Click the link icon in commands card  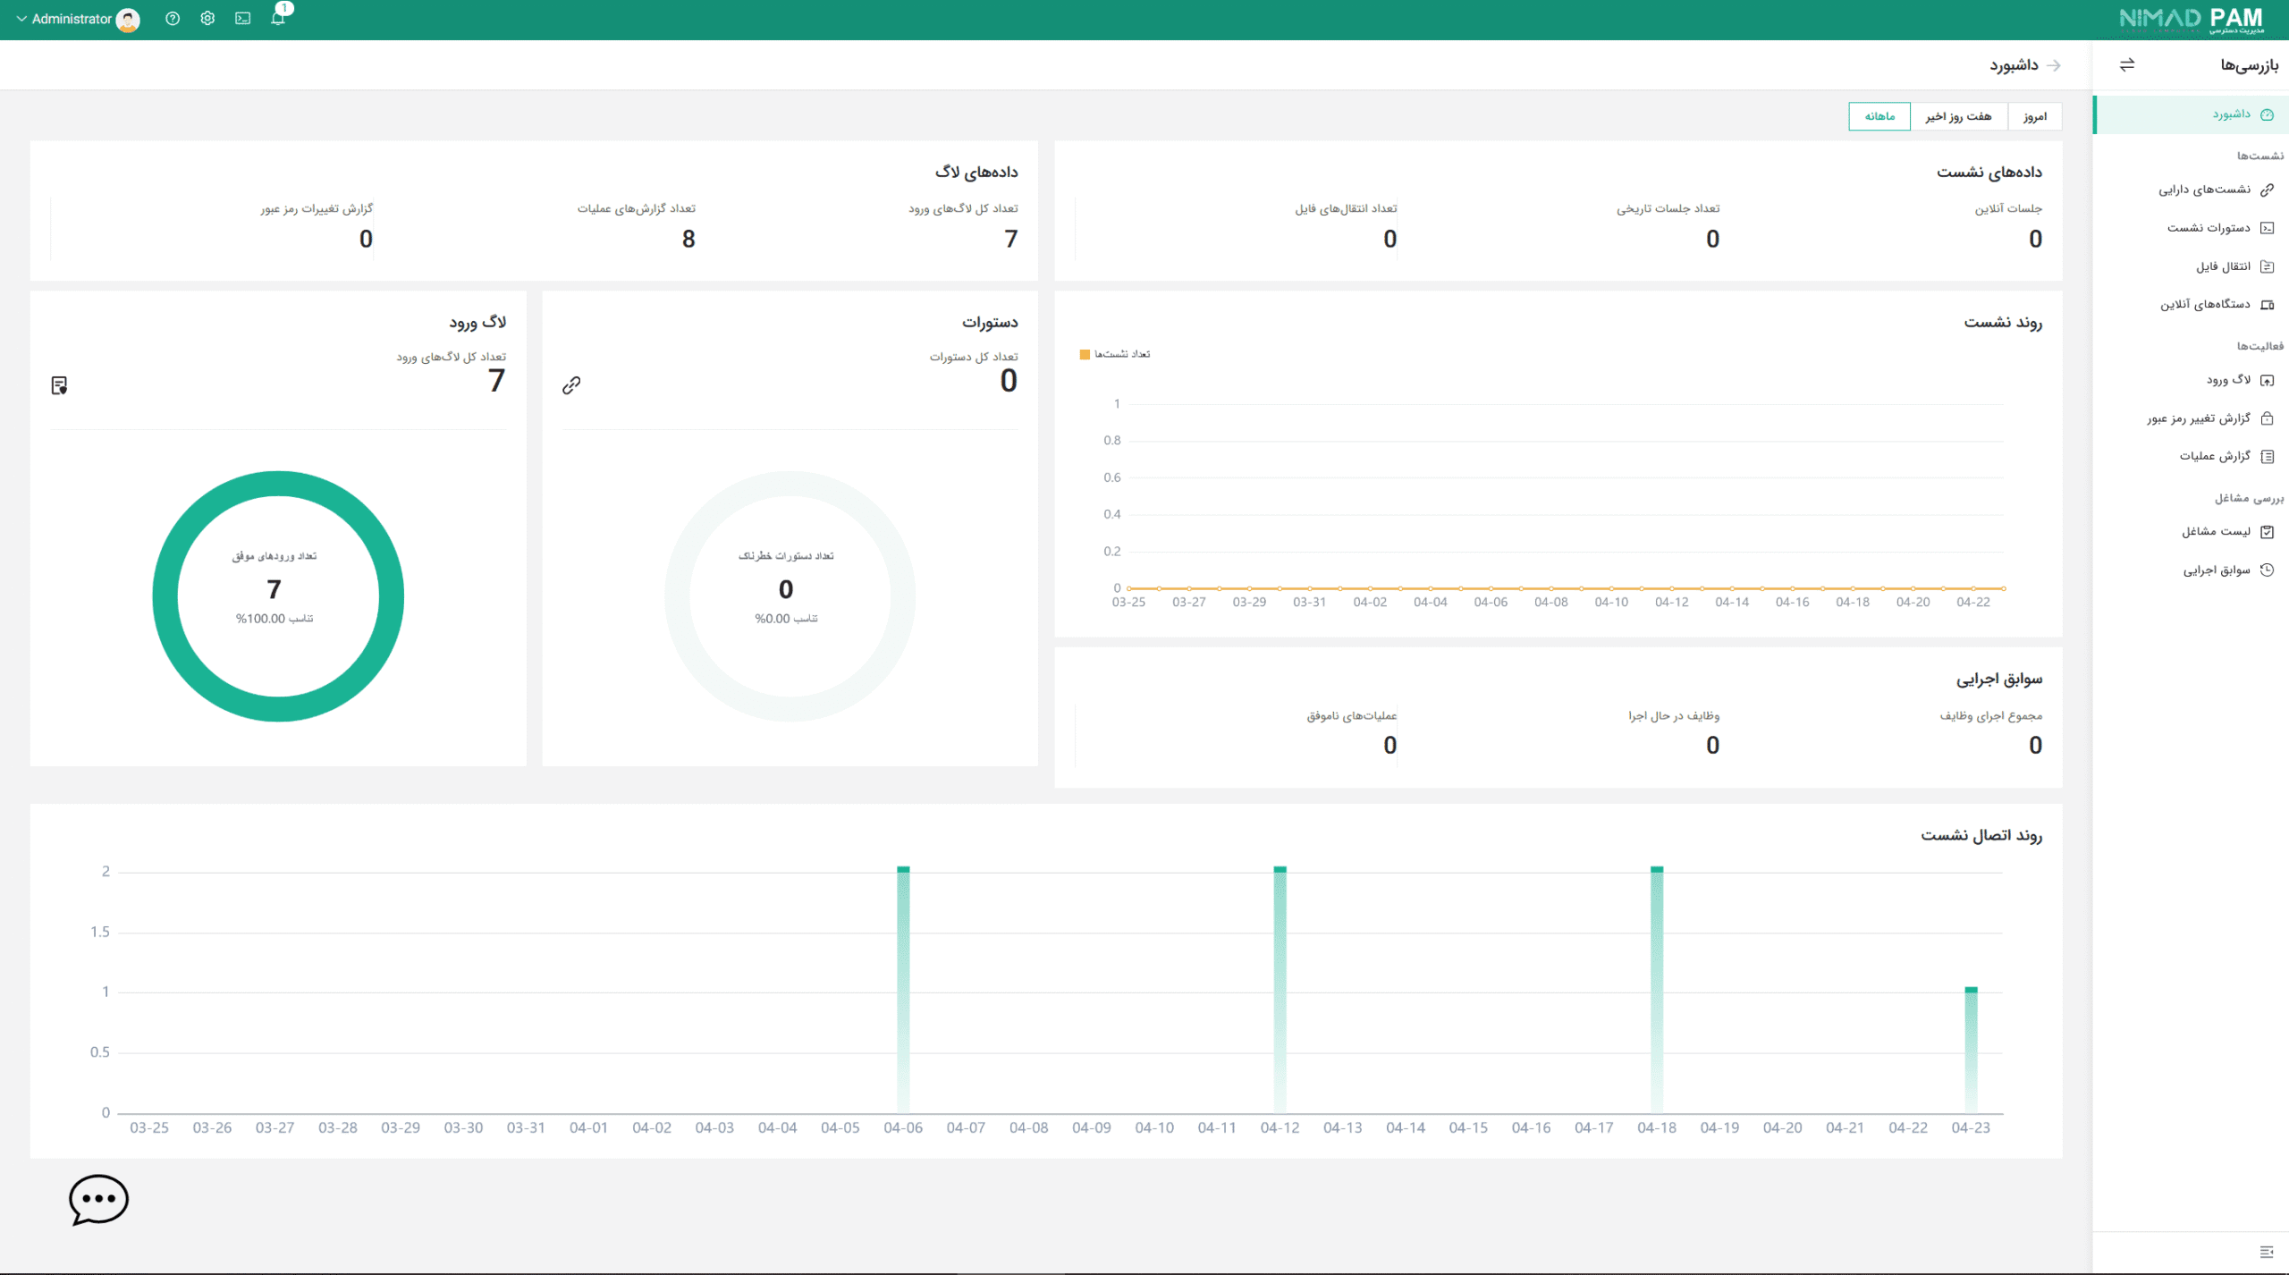tap(571, 385)
